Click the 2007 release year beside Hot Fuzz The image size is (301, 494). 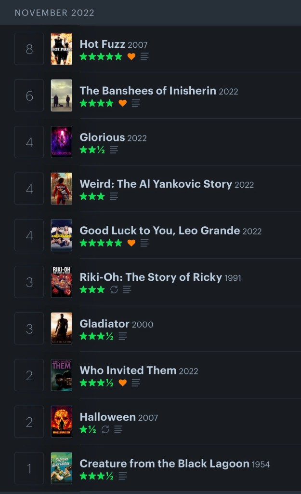coord(138,45)
